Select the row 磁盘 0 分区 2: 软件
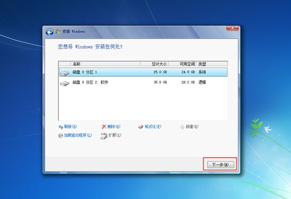The height and width of the screenshot is (199, 291). pos(143,82)
